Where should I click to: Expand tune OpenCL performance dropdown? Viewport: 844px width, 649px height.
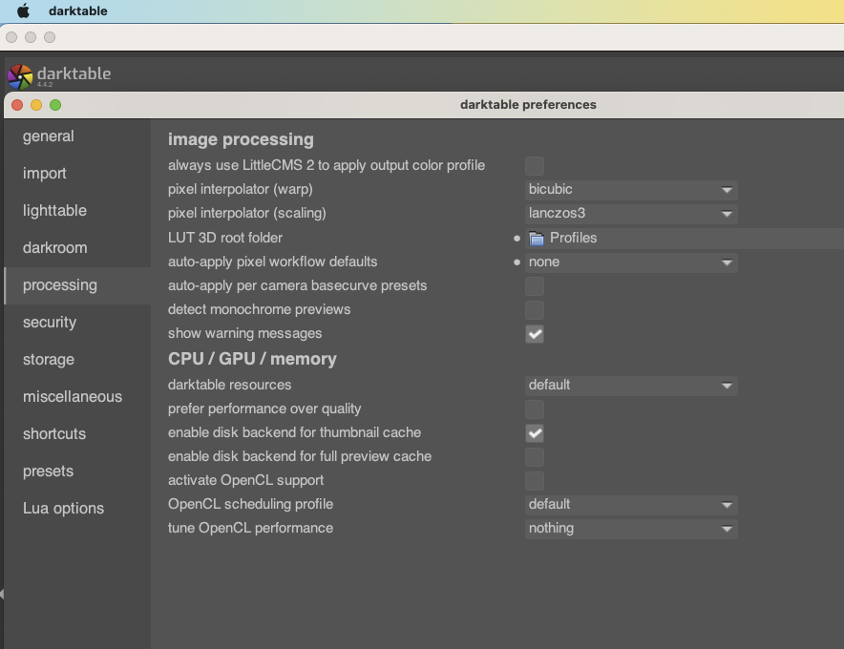(631, 529)
